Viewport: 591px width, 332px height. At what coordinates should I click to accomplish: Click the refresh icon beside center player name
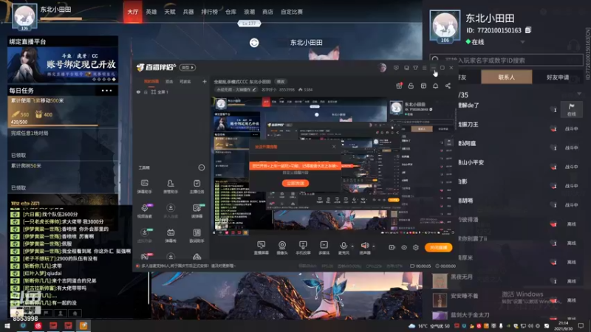click(x=254, y=43)
